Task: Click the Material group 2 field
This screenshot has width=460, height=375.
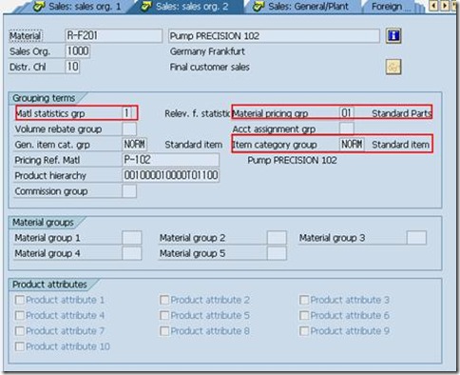Action: 277,238
